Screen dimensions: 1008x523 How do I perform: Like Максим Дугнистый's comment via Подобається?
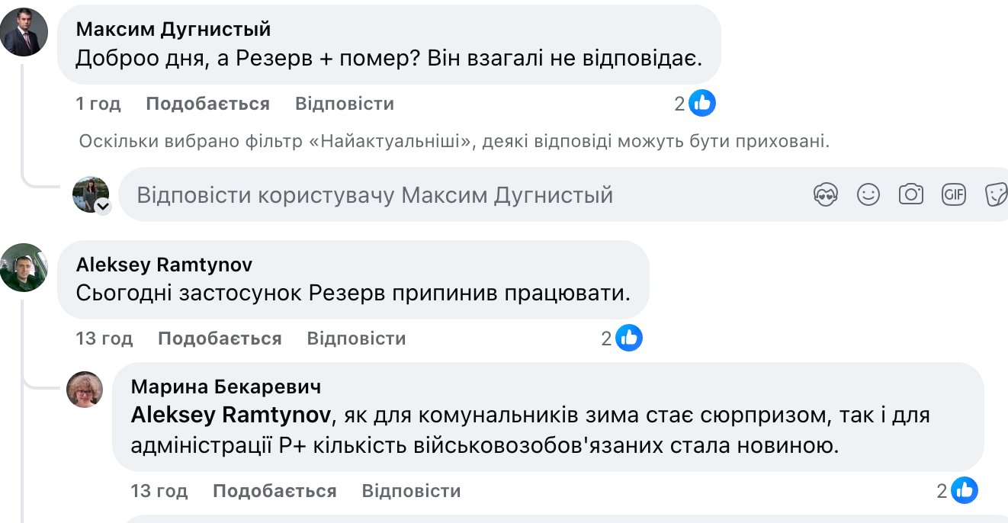[209, 103]
